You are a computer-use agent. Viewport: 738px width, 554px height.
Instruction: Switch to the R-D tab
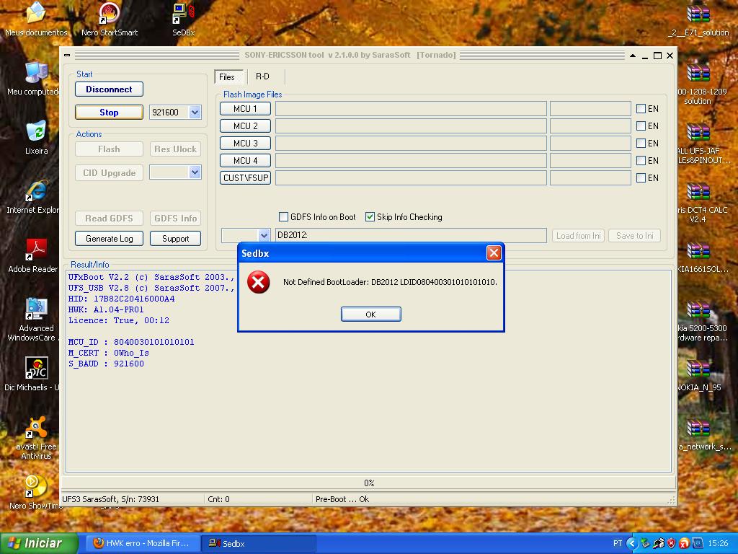tap(262, 76)
